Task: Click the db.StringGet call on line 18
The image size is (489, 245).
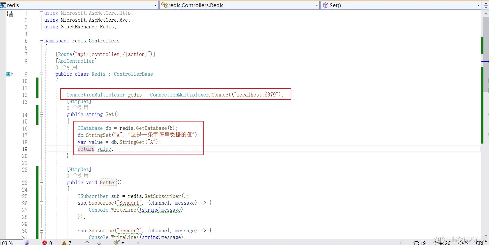Action: tap(119, 142)
